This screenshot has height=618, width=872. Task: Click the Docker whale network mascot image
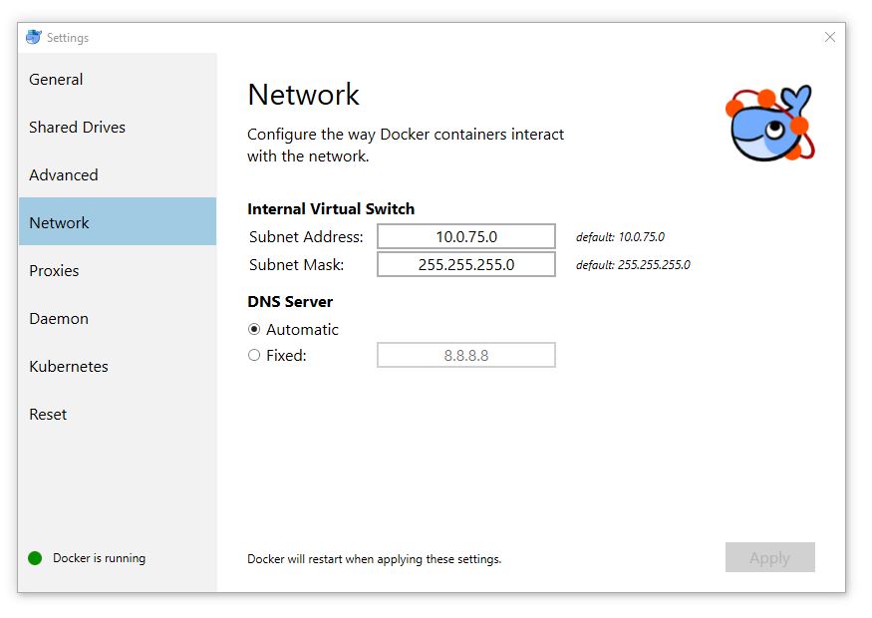[770, 124]
